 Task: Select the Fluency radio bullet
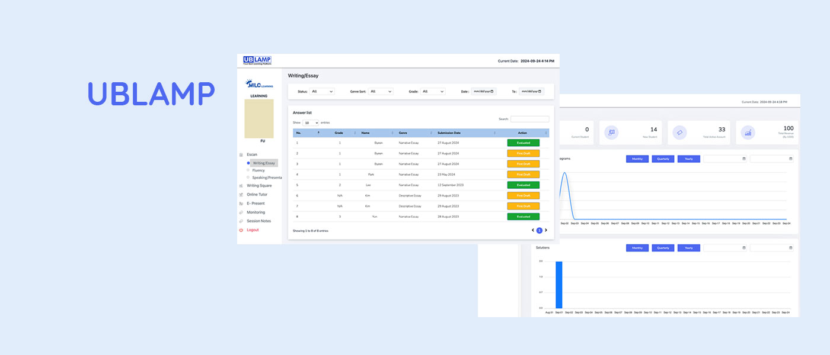pyautogui.click(x=248, y=170)
